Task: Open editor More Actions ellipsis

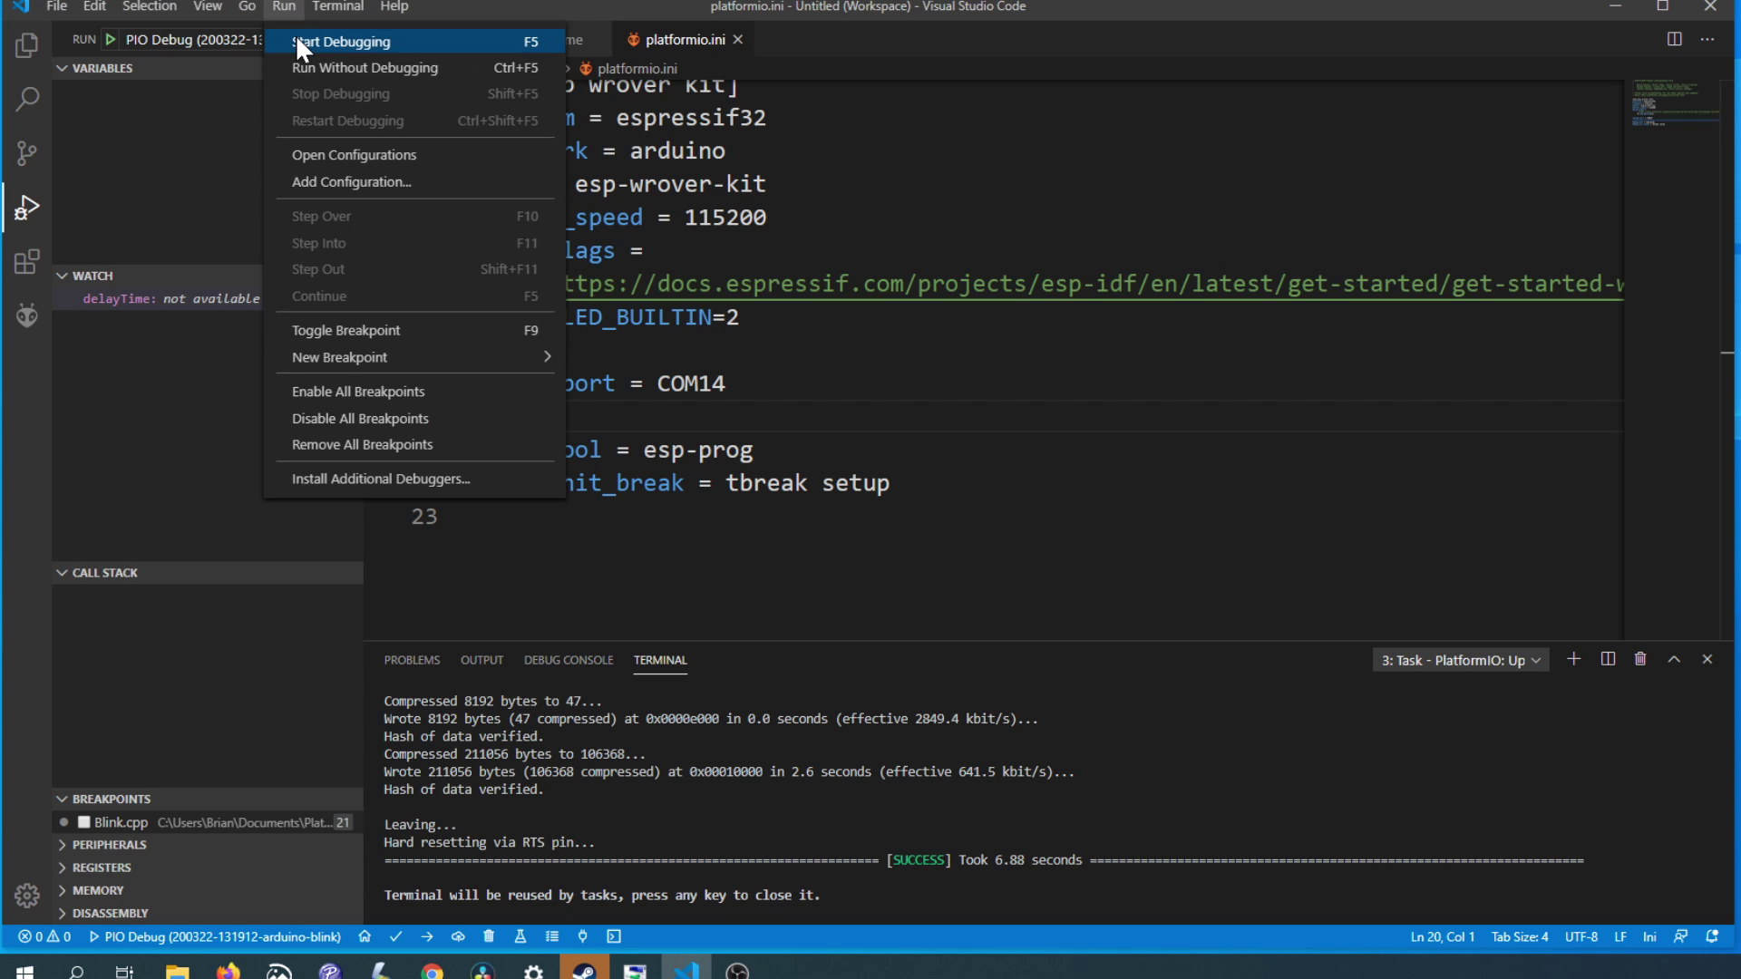Action: 1707,39
